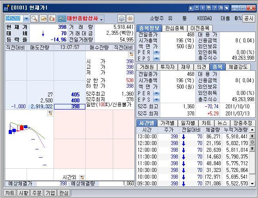Click the 공시 button

pyautogui.click(x=249, y=18)
